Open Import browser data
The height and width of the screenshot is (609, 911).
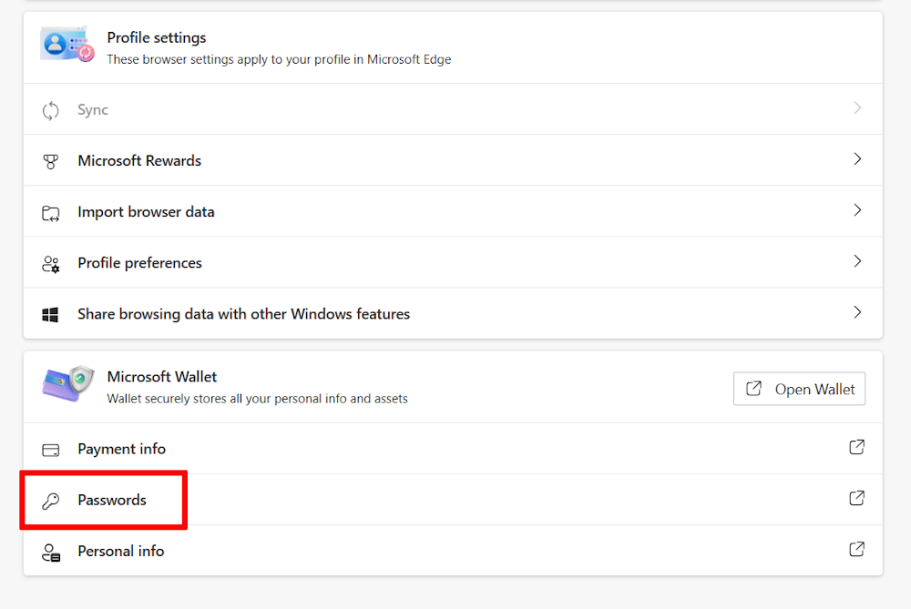click(x=453, y=211)
